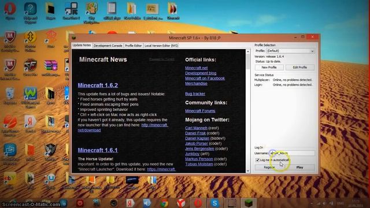Open the Opera desktop shortcut
Screen dimensions: 370x208
tap(10, 9)
